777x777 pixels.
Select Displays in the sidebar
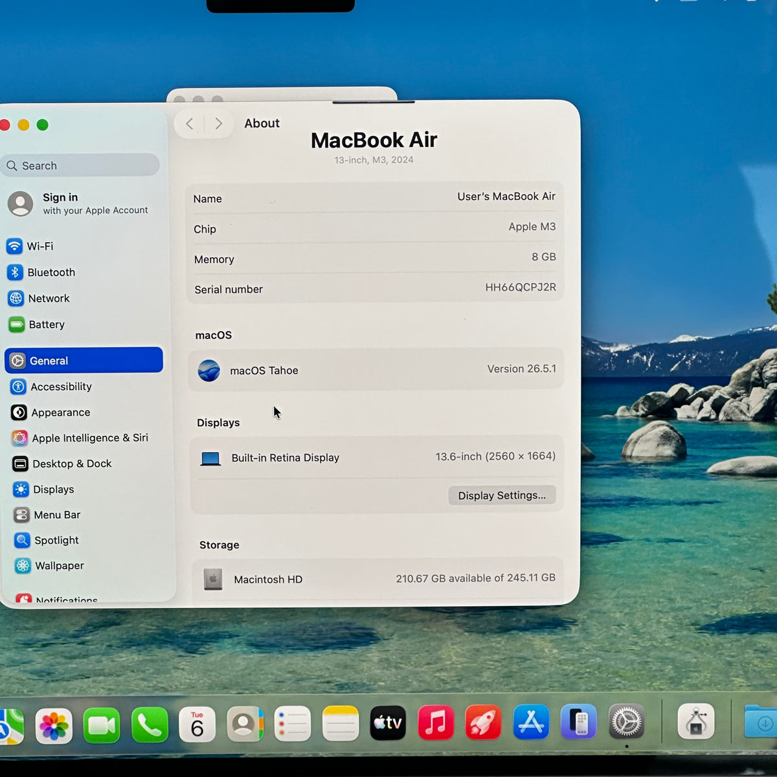click(44, 490)
